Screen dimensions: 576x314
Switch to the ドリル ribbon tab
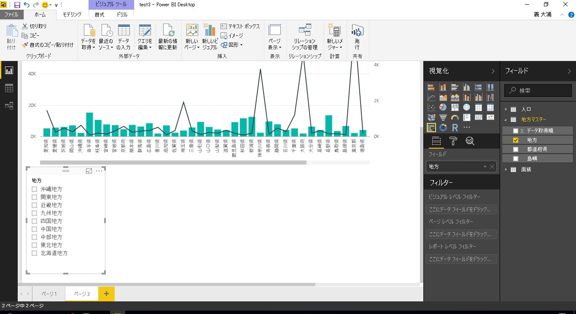point(122,14)
